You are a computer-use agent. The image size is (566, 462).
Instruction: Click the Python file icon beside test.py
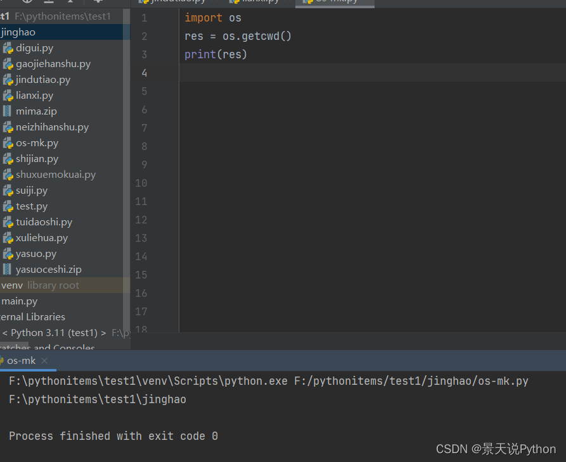(x=9, y=206)
